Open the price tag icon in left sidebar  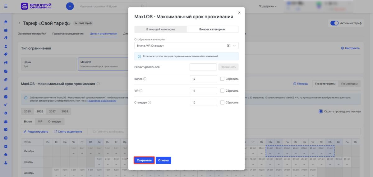point(6,54)
